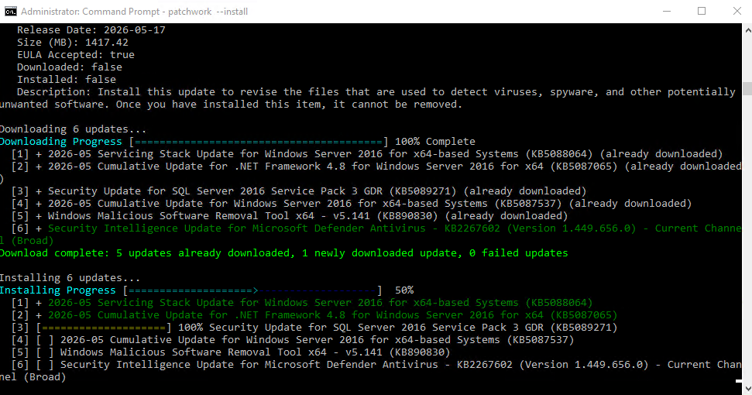This screenshot has height=395, width=752.
Task: Click install list green KB5087065 .NET line
Action: [314, 316]
